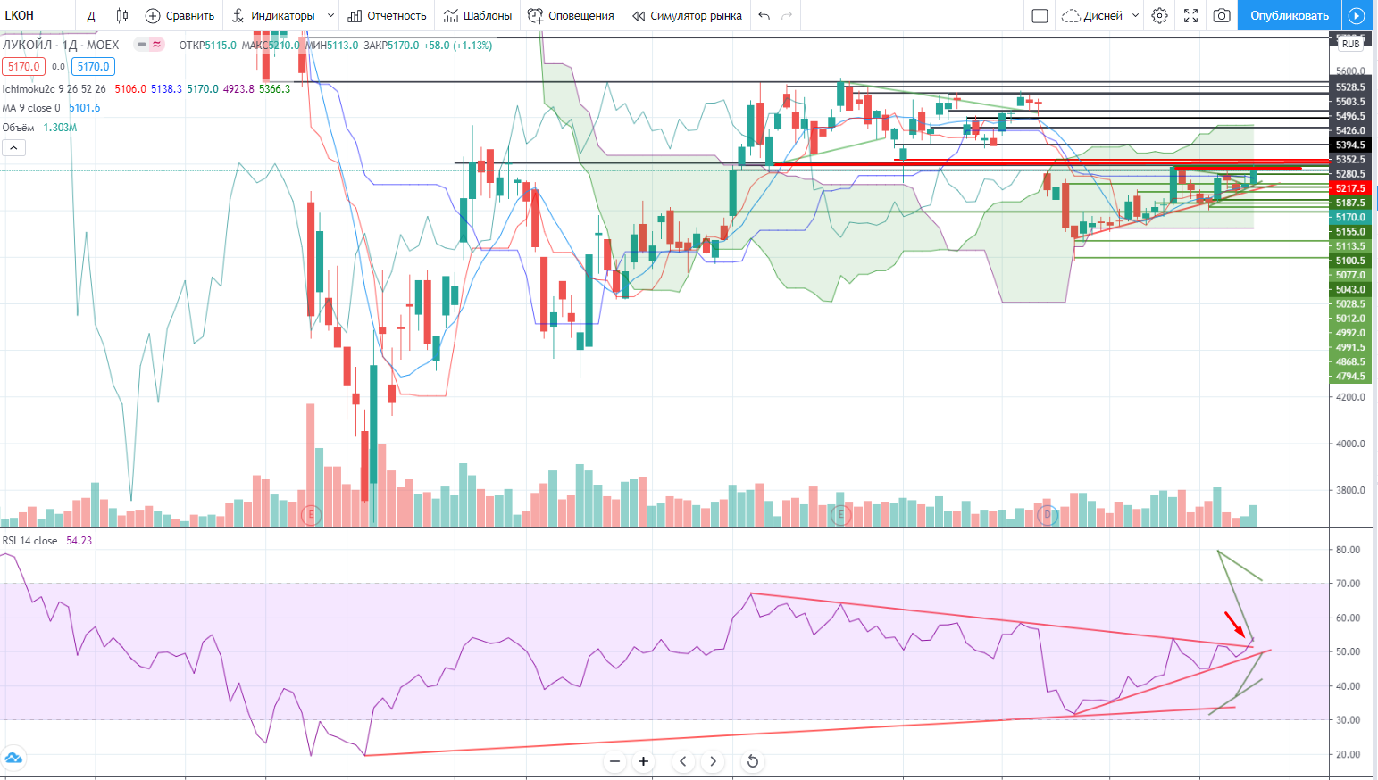Zoom out the chart with minus button
The image size is (1378, 780).
[x=614, y=761]
